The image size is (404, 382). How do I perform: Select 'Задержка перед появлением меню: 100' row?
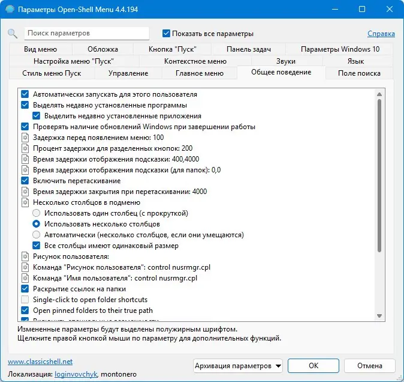[98, 138]
